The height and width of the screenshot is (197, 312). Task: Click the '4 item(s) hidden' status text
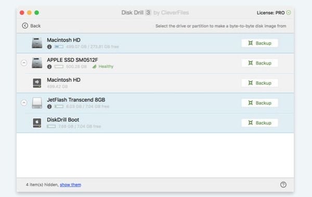[x=43, y=185]
